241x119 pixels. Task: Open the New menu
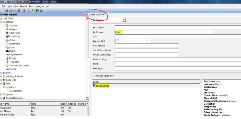click(16, 6)
